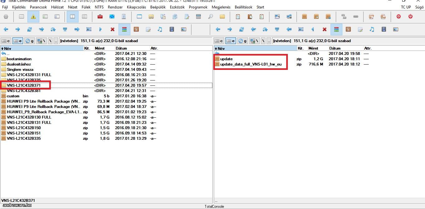Image resolution: width=425 pixels, height=209 pixels.
Task: Click the red power button icon
Action: click(411, 17)
